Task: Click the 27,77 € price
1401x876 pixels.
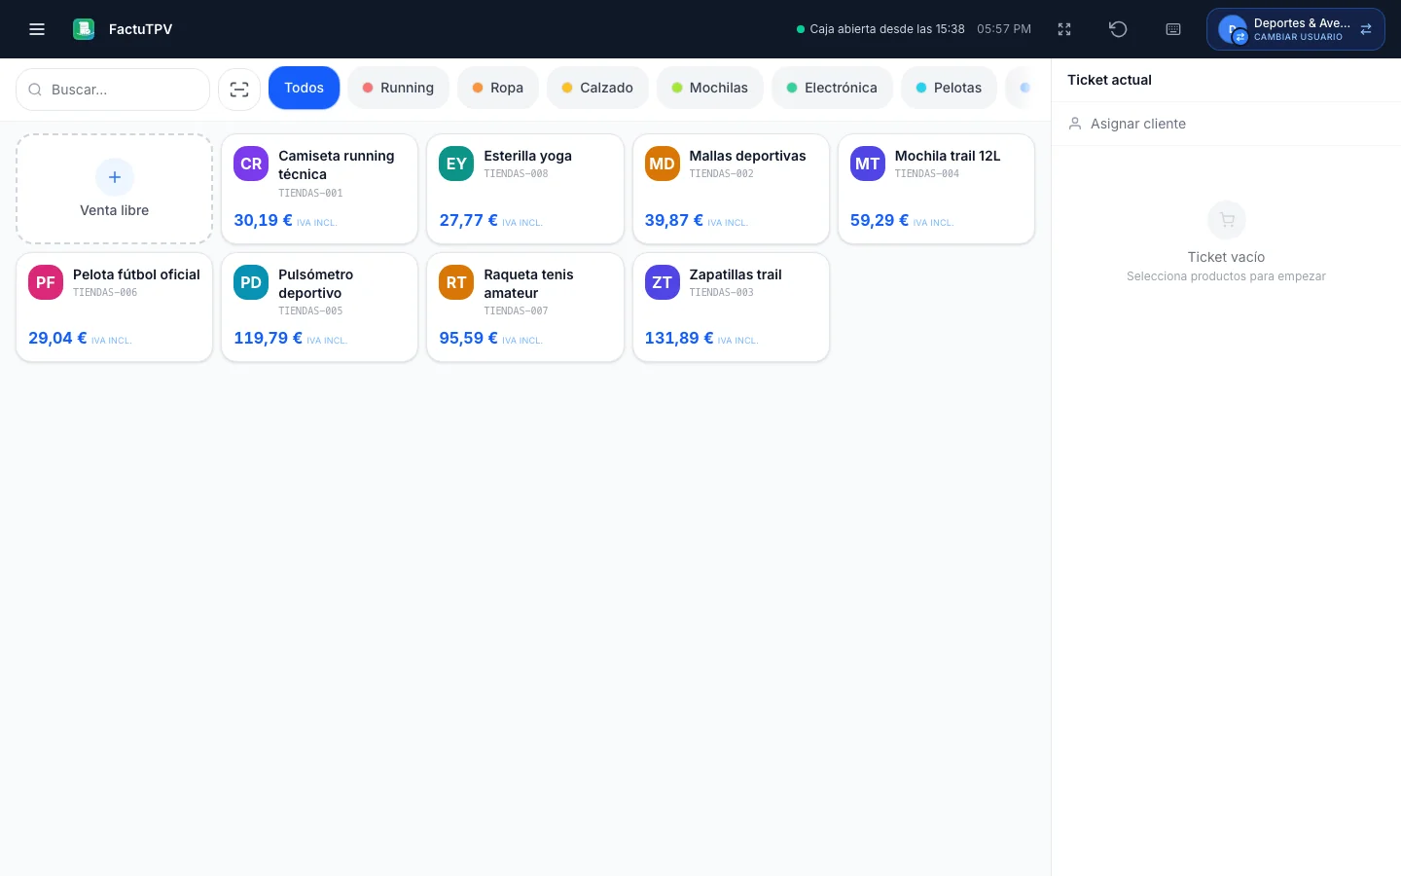Action: (x=468, y=220)
